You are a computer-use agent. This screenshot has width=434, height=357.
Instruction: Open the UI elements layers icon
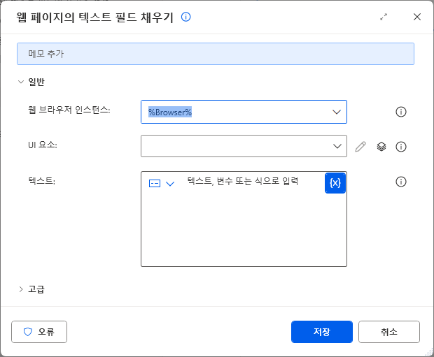[381, 147]
